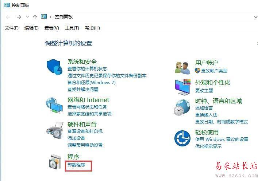
Task: Open the 文件(F) menu
Action: tap(12, 28)
